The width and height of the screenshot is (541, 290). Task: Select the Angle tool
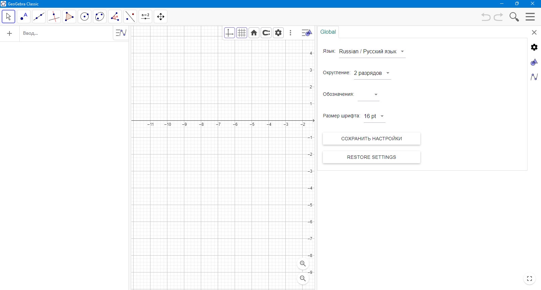pos(115,17)
